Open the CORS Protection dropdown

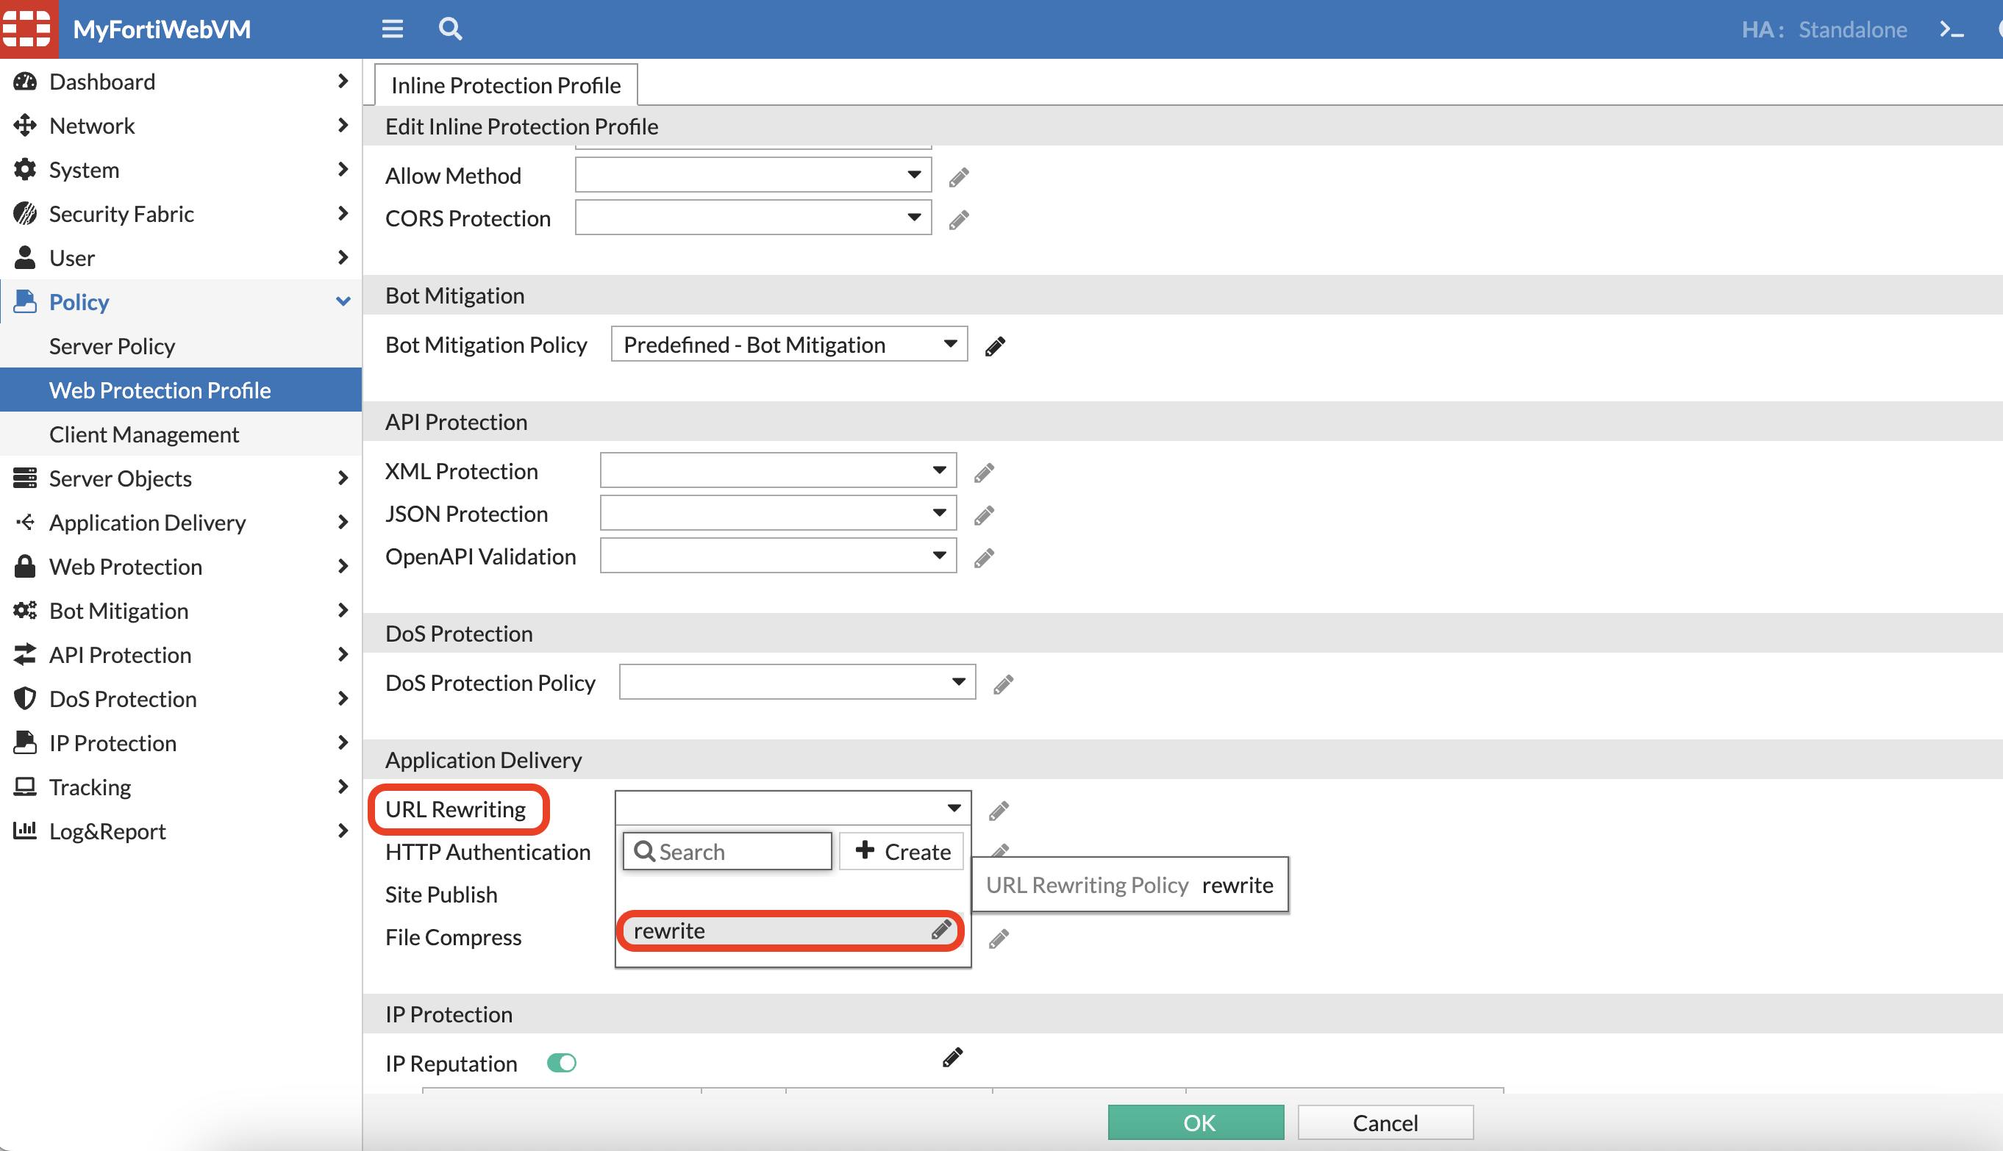(753, 218)
